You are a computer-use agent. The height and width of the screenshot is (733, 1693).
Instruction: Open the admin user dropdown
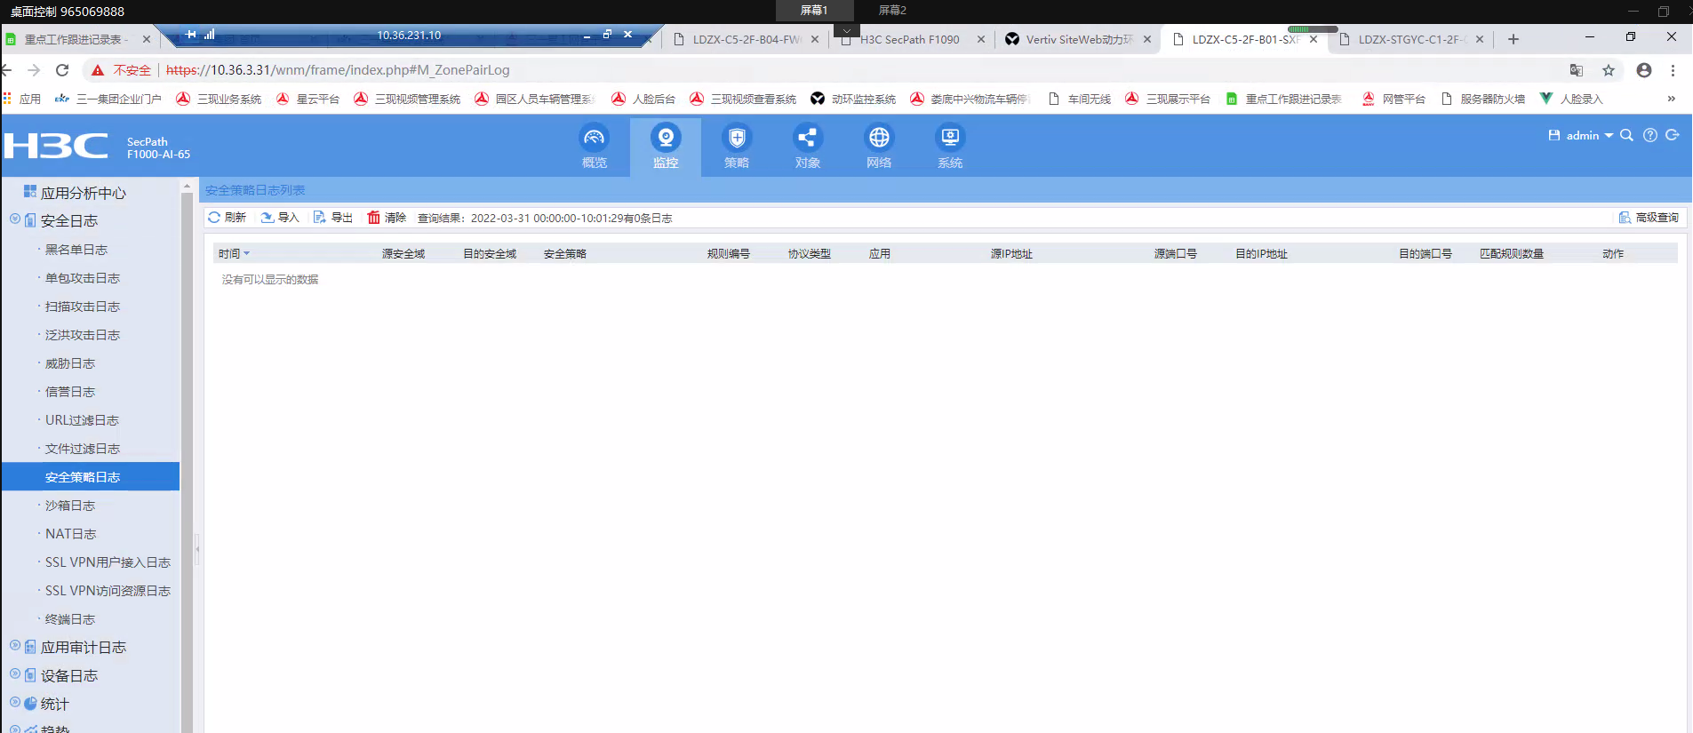(x=1589, y=135)
